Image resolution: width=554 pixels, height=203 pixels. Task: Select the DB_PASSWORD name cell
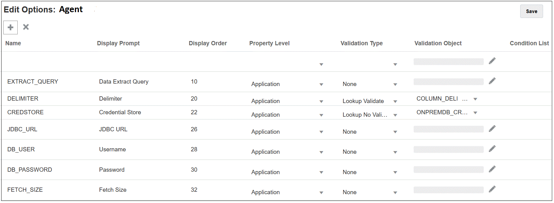(30, 170)
